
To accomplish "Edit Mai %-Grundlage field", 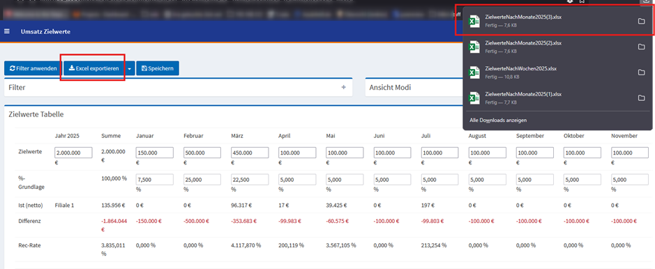I will pyautogui.click(x=345, y=180).
